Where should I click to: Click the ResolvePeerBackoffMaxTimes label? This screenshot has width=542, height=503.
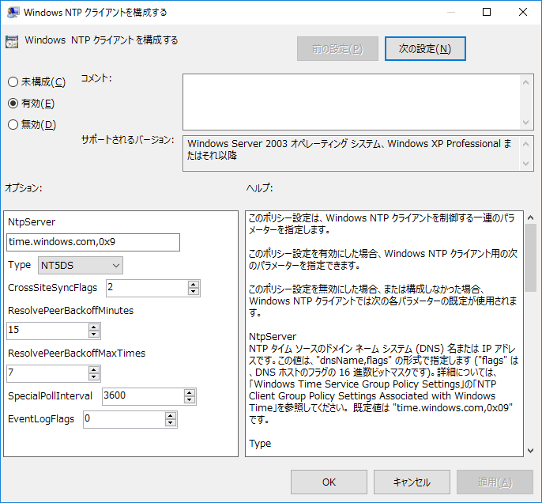pos(77,354)
